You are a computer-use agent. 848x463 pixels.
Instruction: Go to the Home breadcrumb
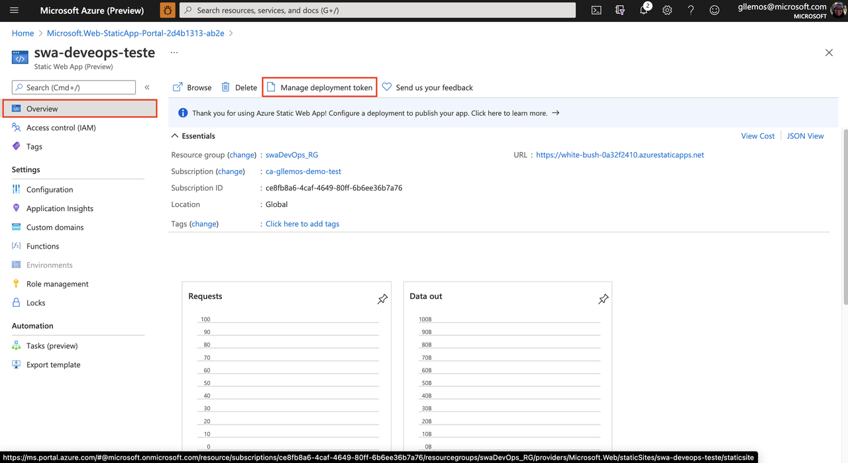(x=23, y=33)
